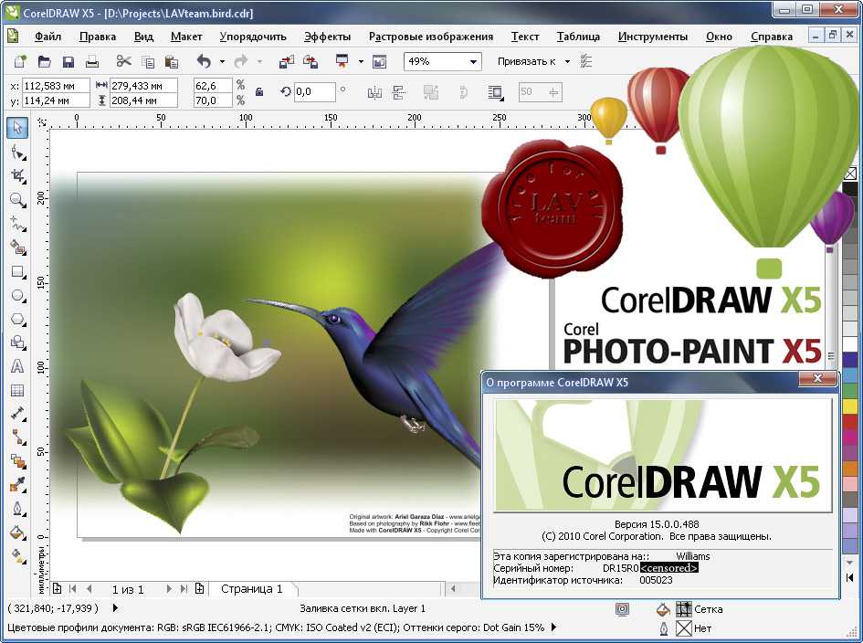Select the Table tool
This screenshot has height=643, width=863.
(17, 390)
